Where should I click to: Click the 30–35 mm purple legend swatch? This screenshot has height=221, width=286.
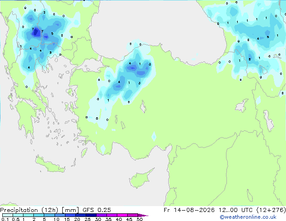(x=101, y=215)
